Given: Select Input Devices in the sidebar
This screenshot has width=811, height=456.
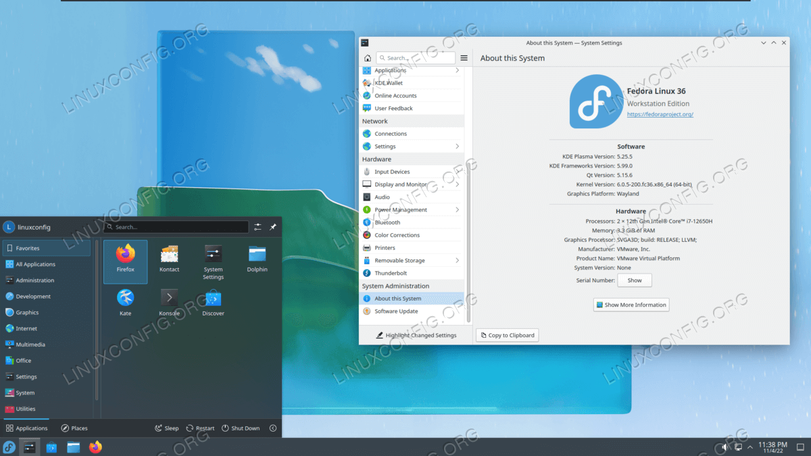Looking at the screenshot, I should click(412, 172).
